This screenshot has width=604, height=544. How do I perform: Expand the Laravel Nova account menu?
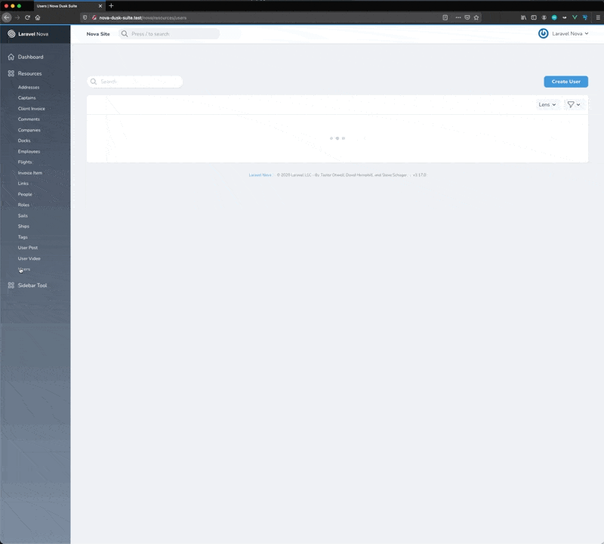tap(566, 33)
